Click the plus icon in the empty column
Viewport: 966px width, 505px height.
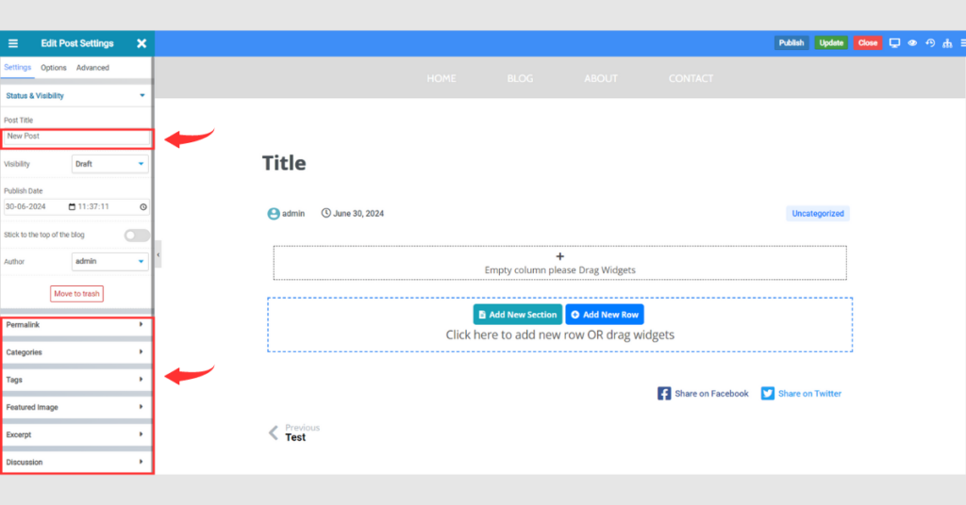[560, 256]
